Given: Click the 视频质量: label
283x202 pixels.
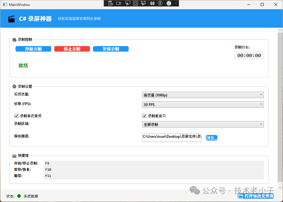Looking at the screenshot, I should [22, 94].
